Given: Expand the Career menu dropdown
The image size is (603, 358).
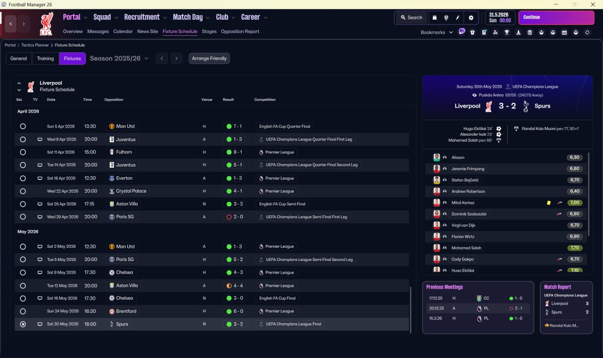Looking at the screenshot, I should tap(265, 18).
